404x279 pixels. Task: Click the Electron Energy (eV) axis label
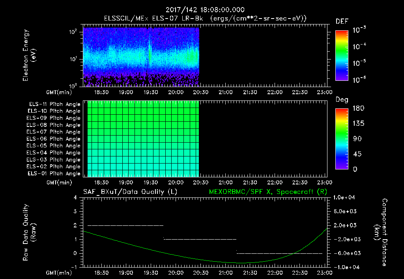click(x=29, y=55)
